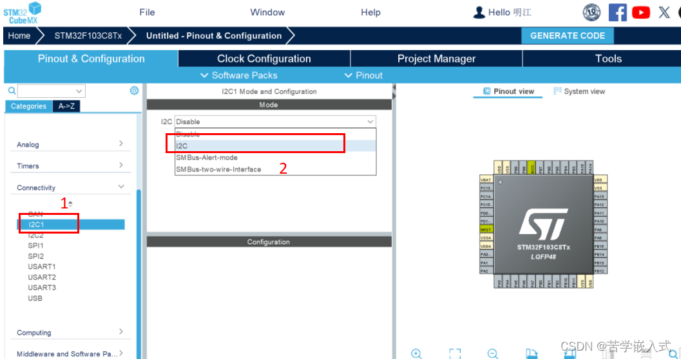Collapse the Connectivity category

[x=70, y=187]
